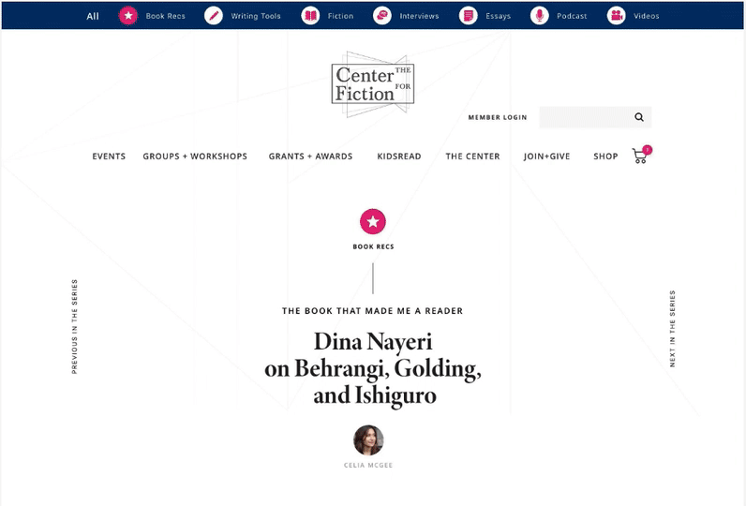Open the Interviews label in top bar
746x506 pixels.
[x=419, y=16]
